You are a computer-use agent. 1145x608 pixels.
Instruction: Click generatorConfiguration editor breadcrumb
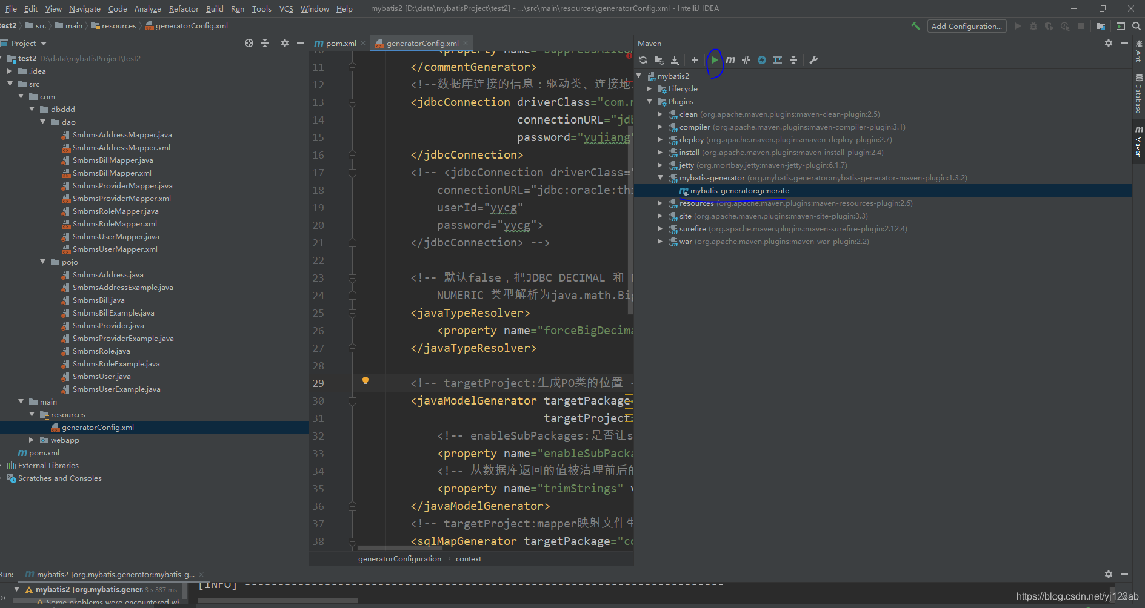tap(399, 558)
